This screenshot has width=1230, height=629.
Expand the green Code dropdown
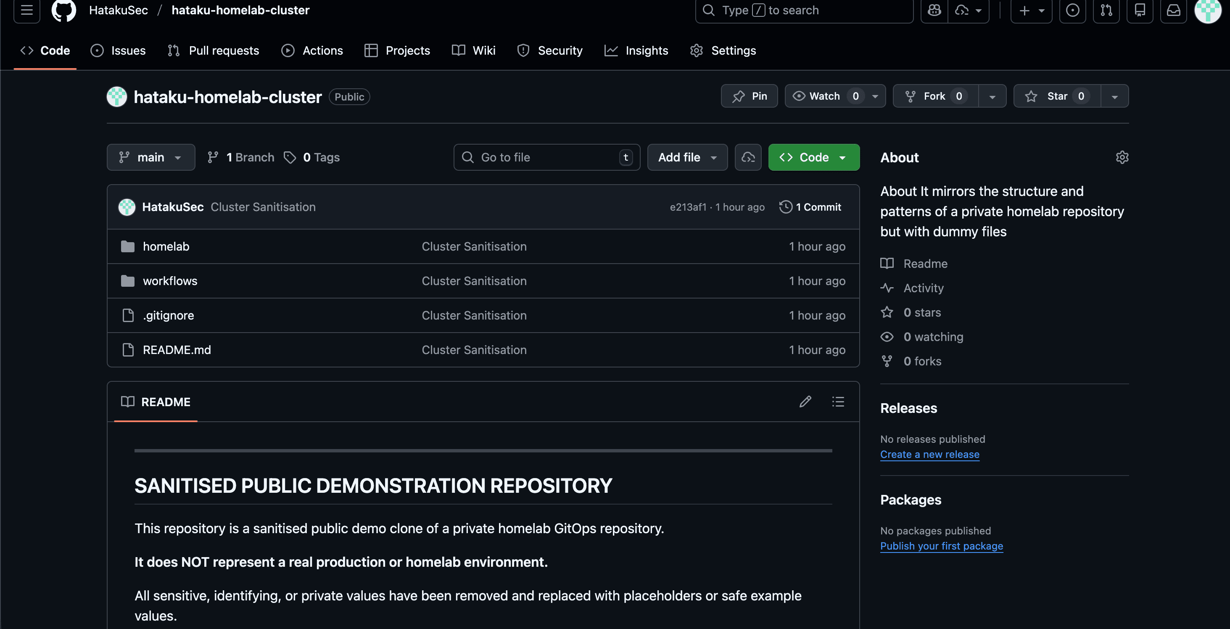coord(814,157)
